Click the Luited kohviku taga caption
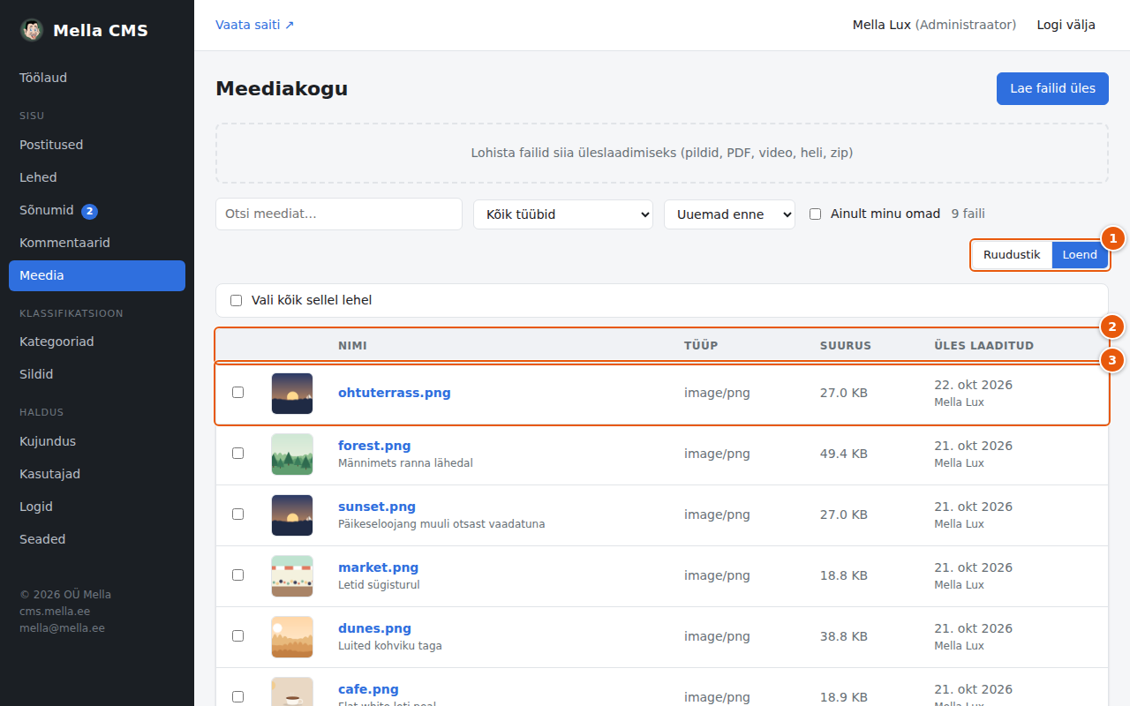This screenshot has width=1130, height=706. point(390,646)
